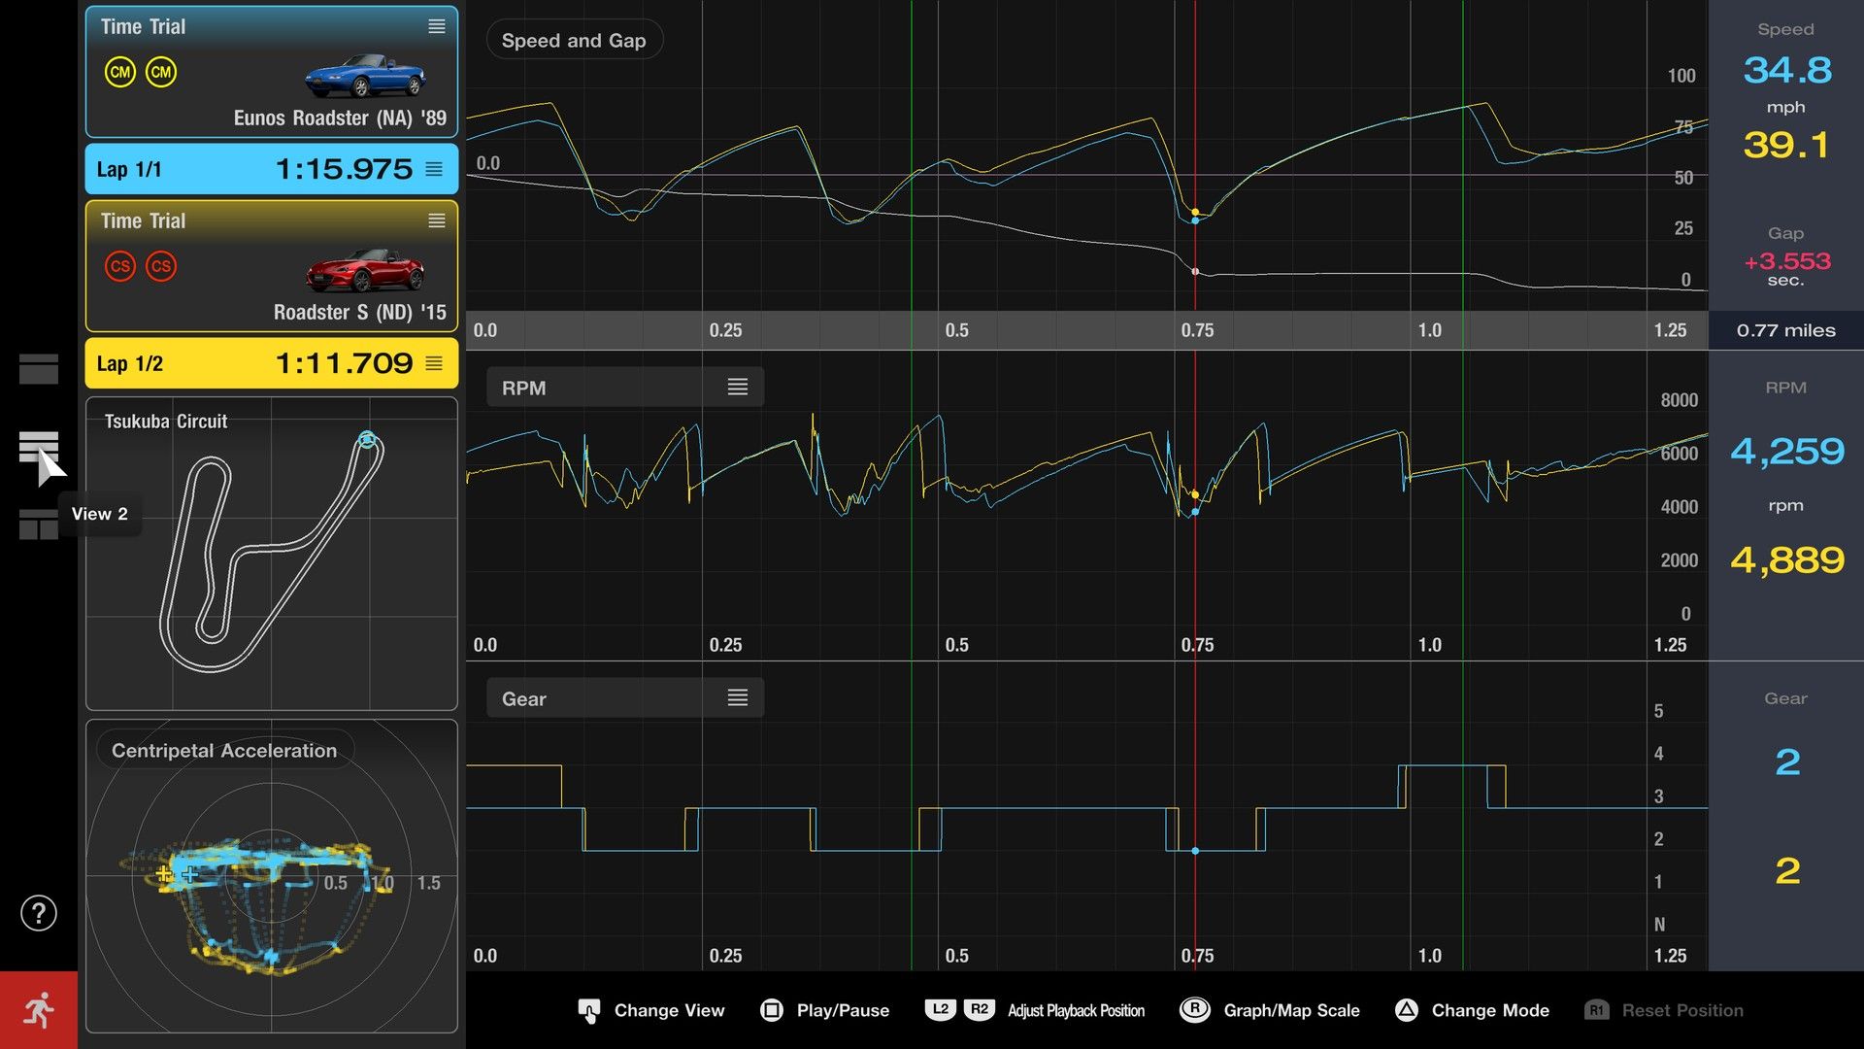Click the Speed and Gap graph label

574,41
